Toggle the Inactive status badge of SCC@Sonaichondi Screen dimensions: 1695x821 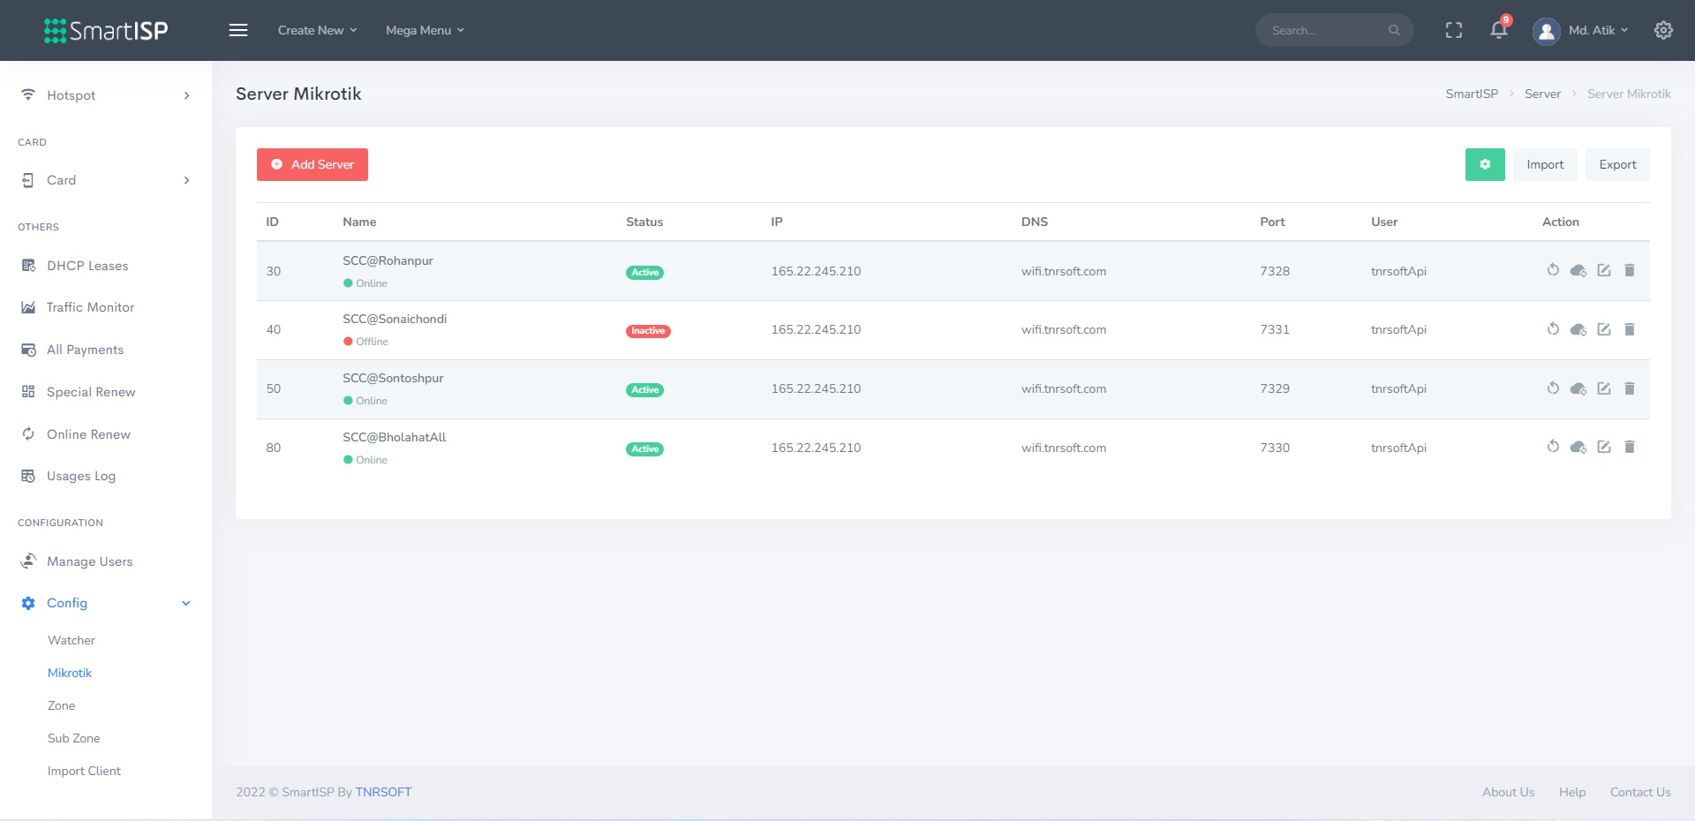pos(648,331)
